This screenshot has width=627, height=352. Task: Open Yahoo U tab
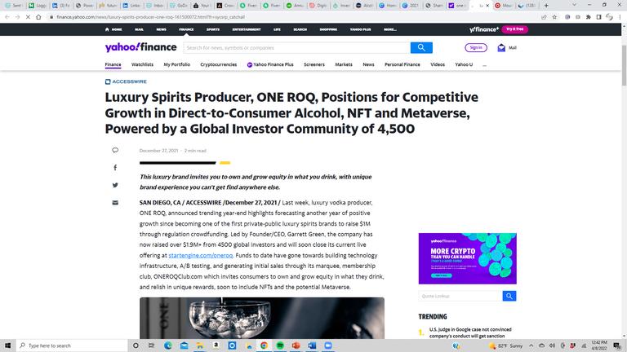click(x=464, y=64)
